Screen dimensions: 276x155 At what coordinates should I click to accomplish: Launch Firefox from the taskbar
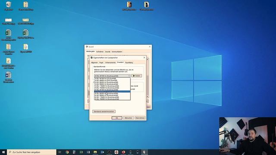tap(123, 152)
